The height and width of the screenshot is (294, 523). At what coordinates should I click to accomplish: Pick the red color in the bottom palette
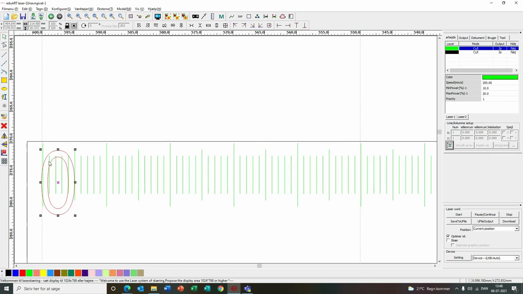click(22, 273)
